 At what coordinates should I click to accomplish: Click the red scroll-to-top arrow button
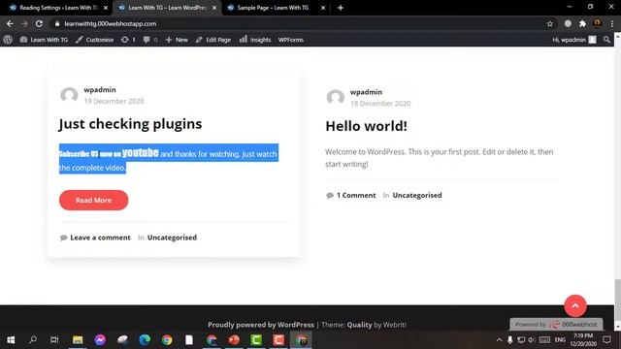pyautogui.click(x=575, y=306)
